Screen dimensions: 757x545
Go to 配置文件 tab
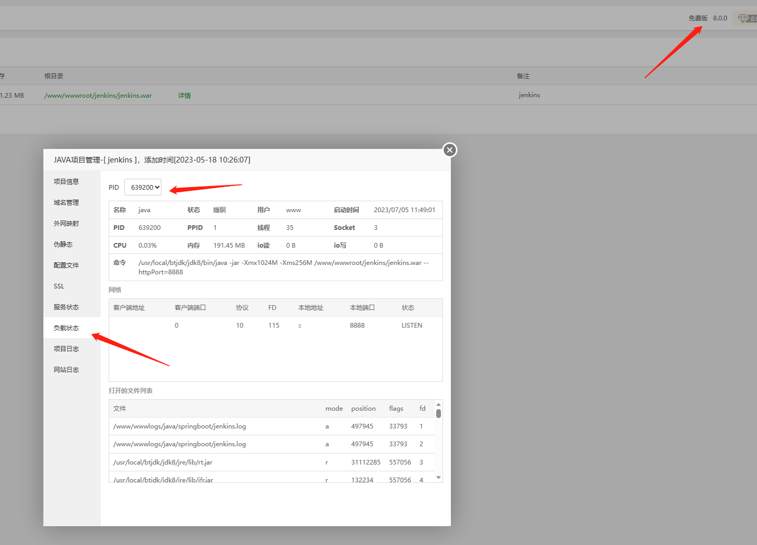(66, 265)
